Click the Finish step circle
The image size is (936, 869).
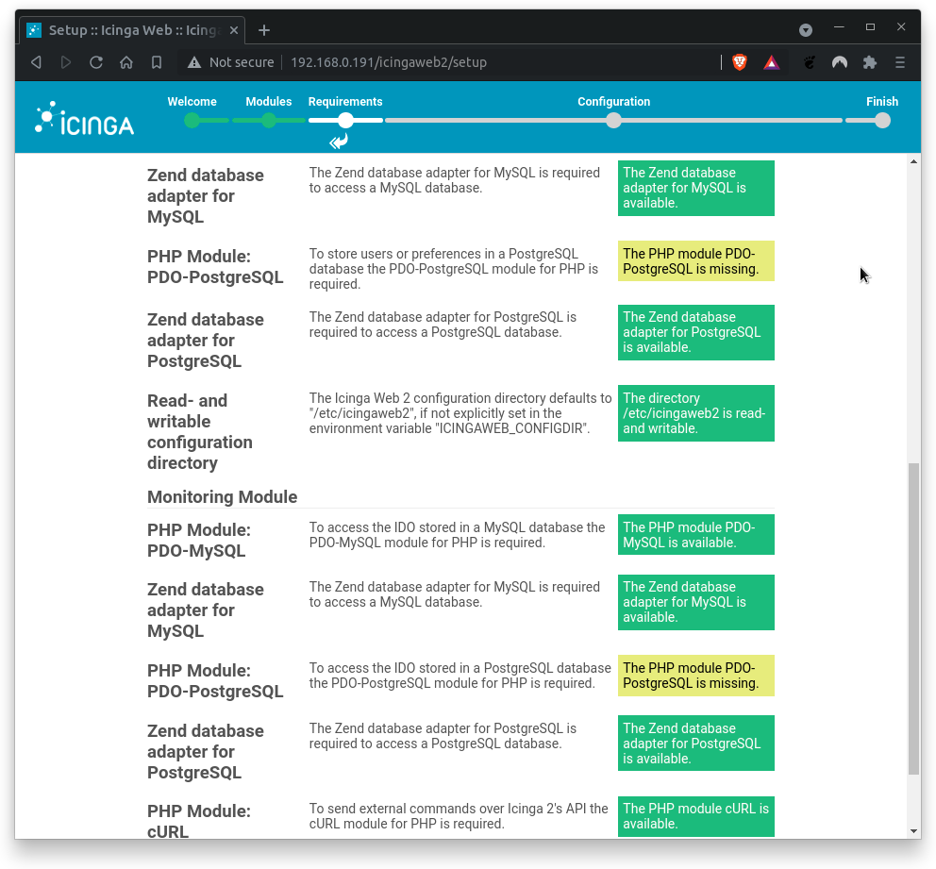[882, 121]
